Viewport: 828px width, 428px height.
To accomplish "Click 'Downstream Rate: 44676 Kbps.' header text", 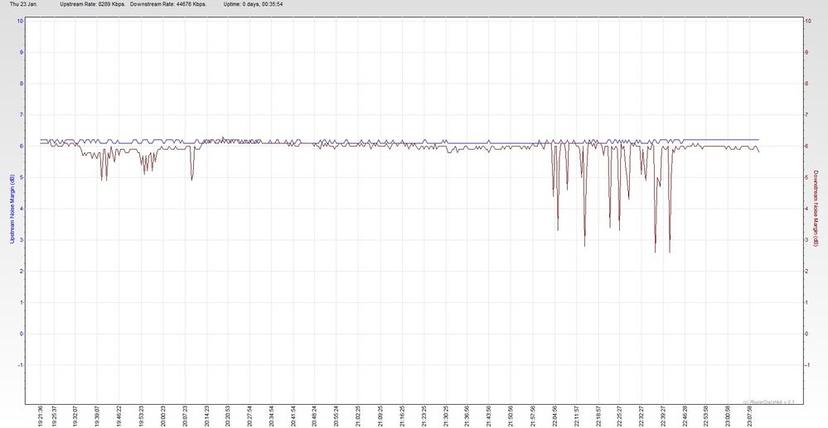I will [168, 3].
